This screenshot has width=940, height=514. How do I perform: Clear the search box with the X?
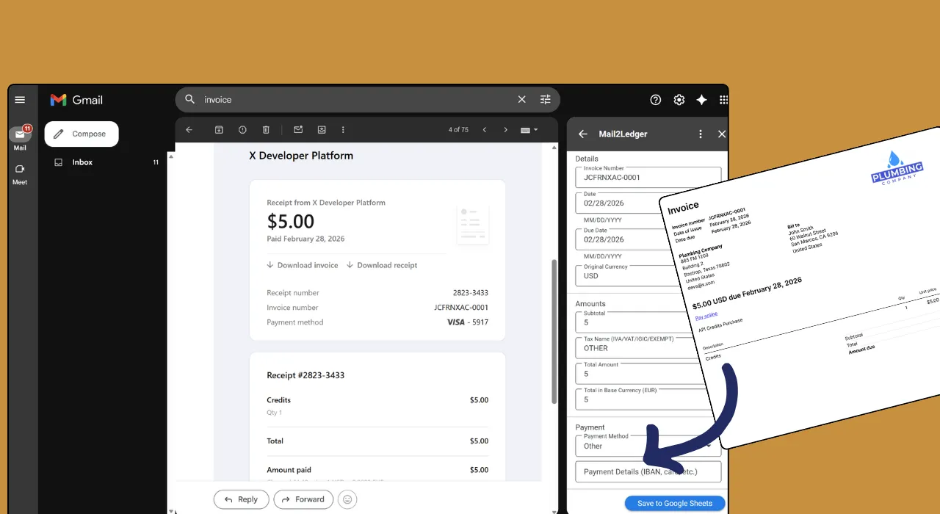[521, 100]
